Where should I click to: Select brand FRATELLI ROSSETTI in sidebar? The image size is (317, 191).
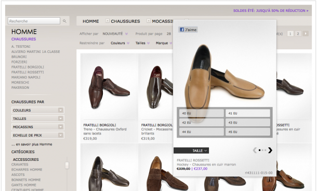click(x=28, y=72)
